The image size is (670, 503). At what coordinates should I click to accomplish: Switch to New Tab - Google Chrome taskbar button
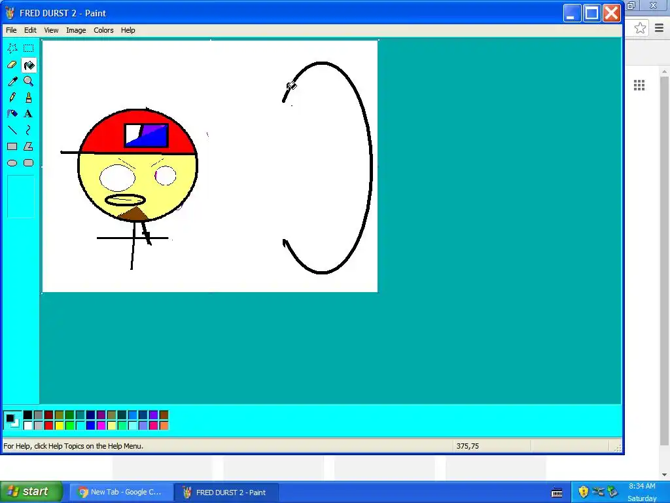(121, 493)
